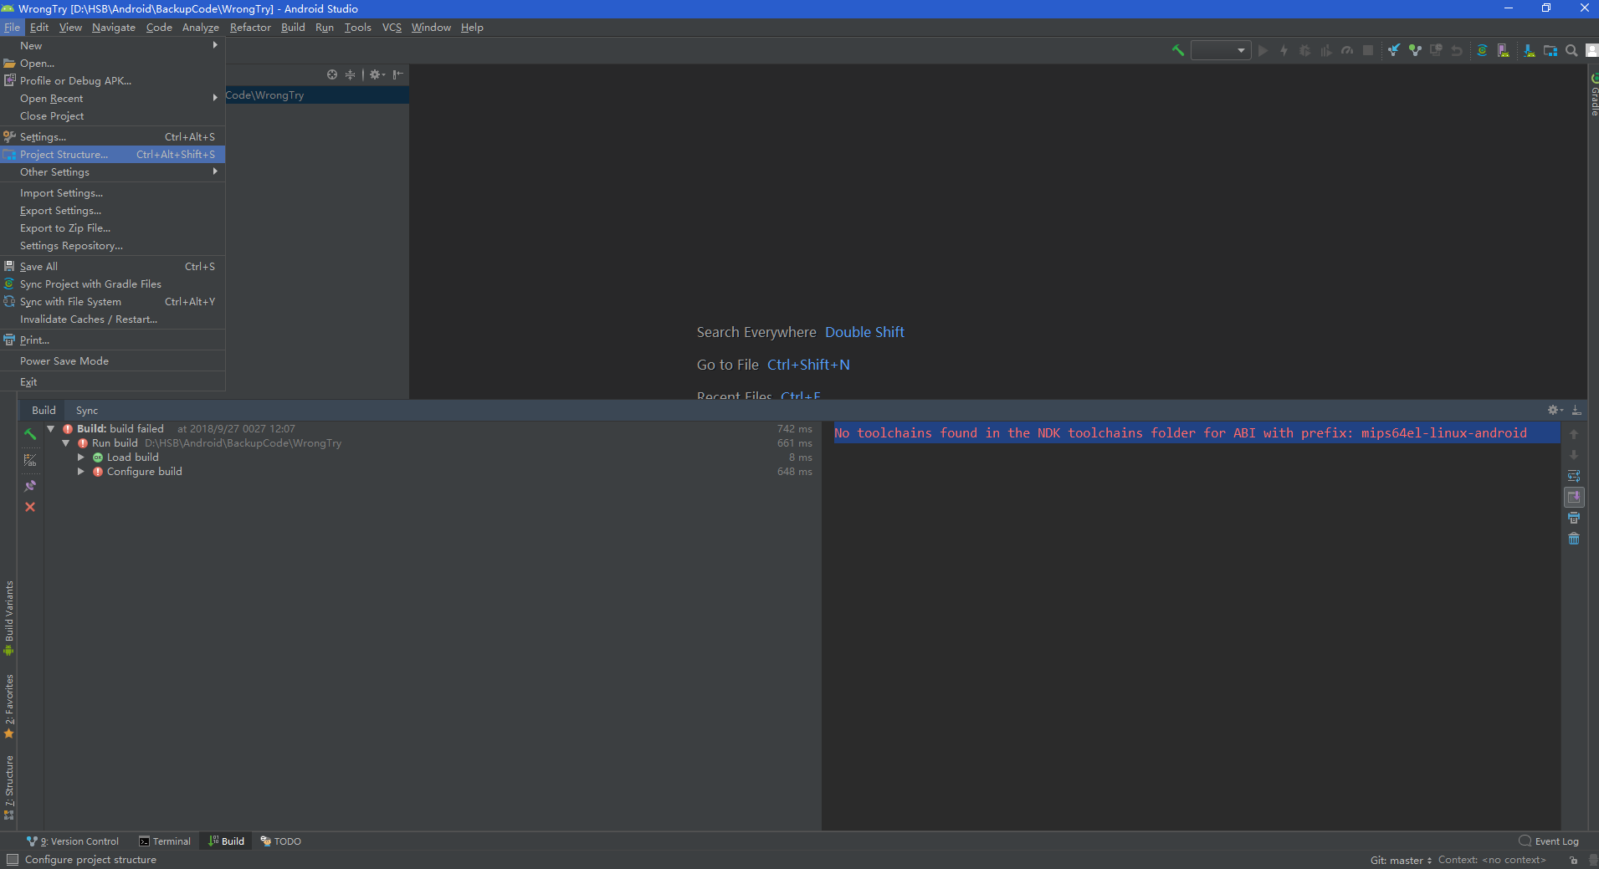
Task: Click the Collapse All icon in project panel
Action: [350, 74]
